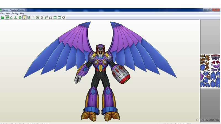Open the File menu
This screenshot has width=221, height=124.
pos(2,13)
